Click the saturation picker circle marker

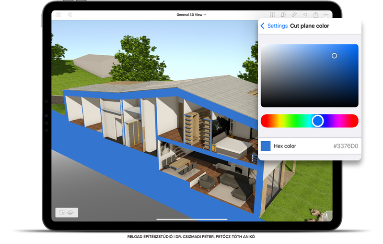click(334, 56)
